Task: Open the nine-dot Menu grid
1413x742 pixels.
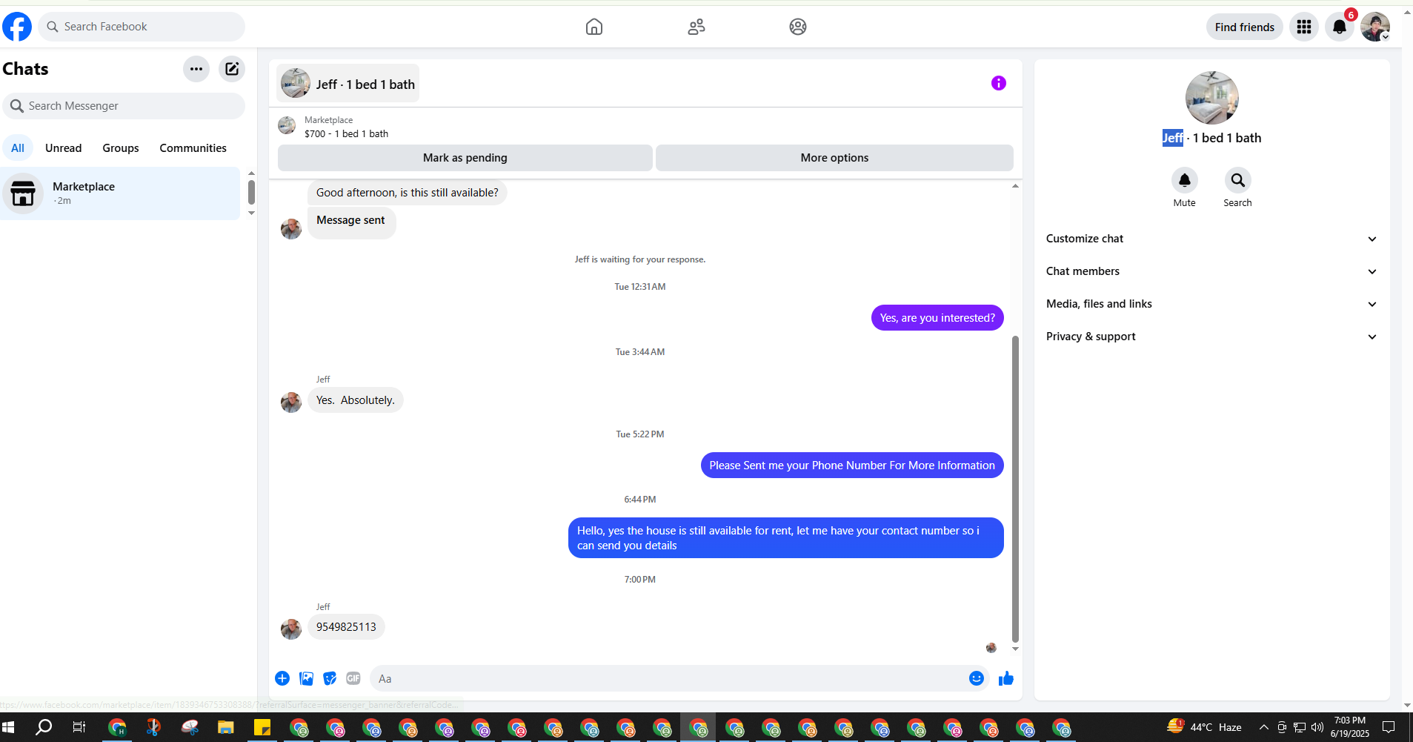Action: point(1304,27)
